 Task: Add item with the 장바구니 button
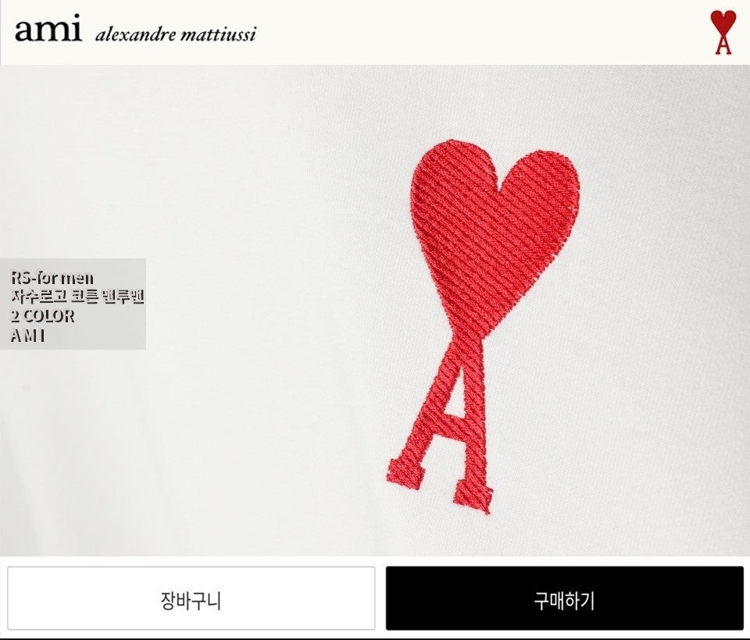191,598
